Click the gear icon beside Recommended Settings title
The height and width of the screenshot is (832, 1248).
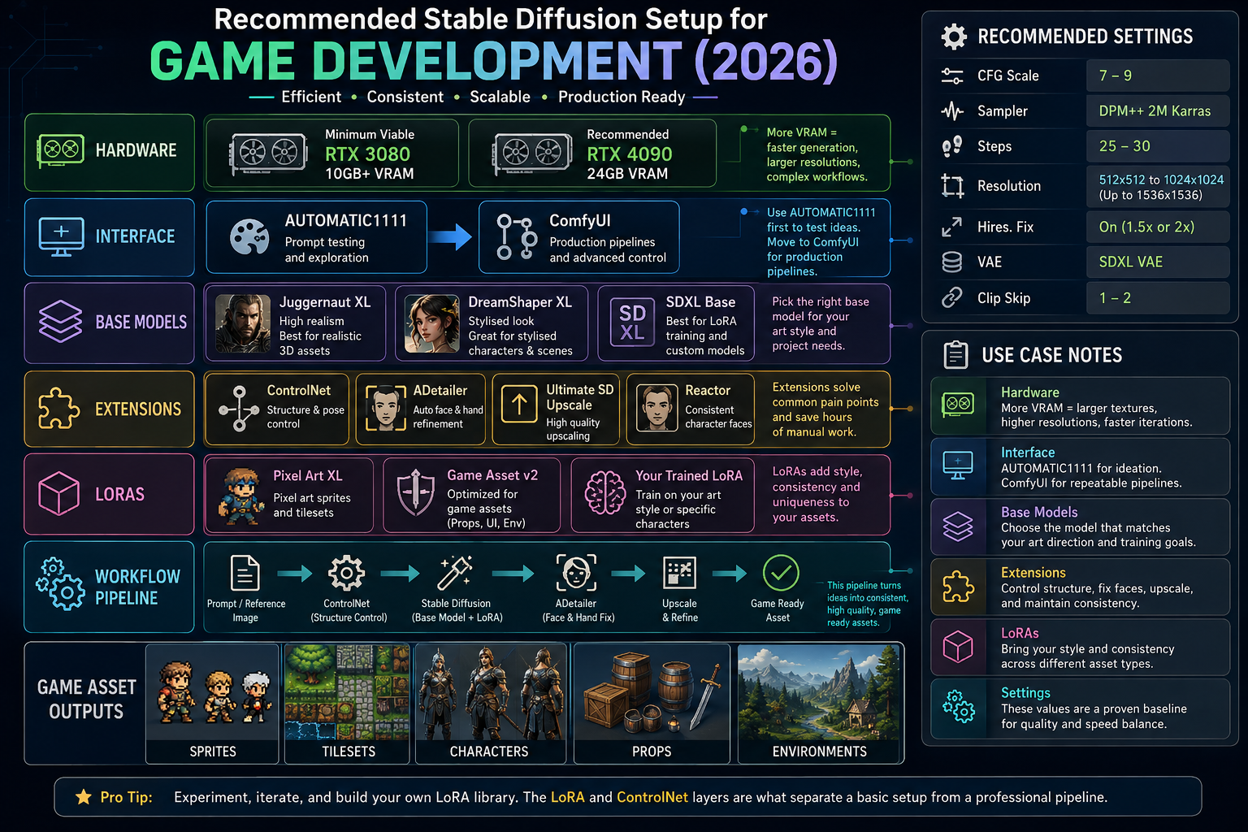pos(954,37)
